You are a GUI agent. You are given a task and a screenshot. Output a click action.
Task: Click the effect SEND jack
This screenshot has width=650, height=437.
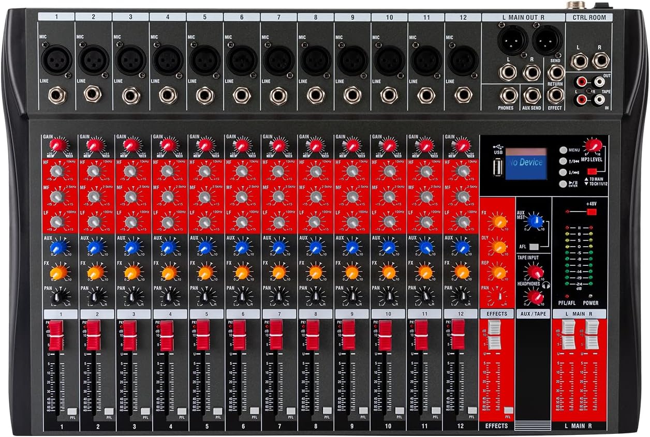(x=555, y=72)
